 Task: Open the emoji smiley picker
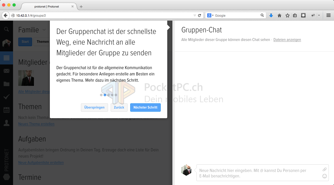point(324,176)
